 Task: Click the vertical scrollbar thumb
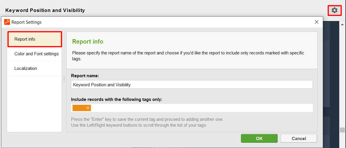[342, 130]
